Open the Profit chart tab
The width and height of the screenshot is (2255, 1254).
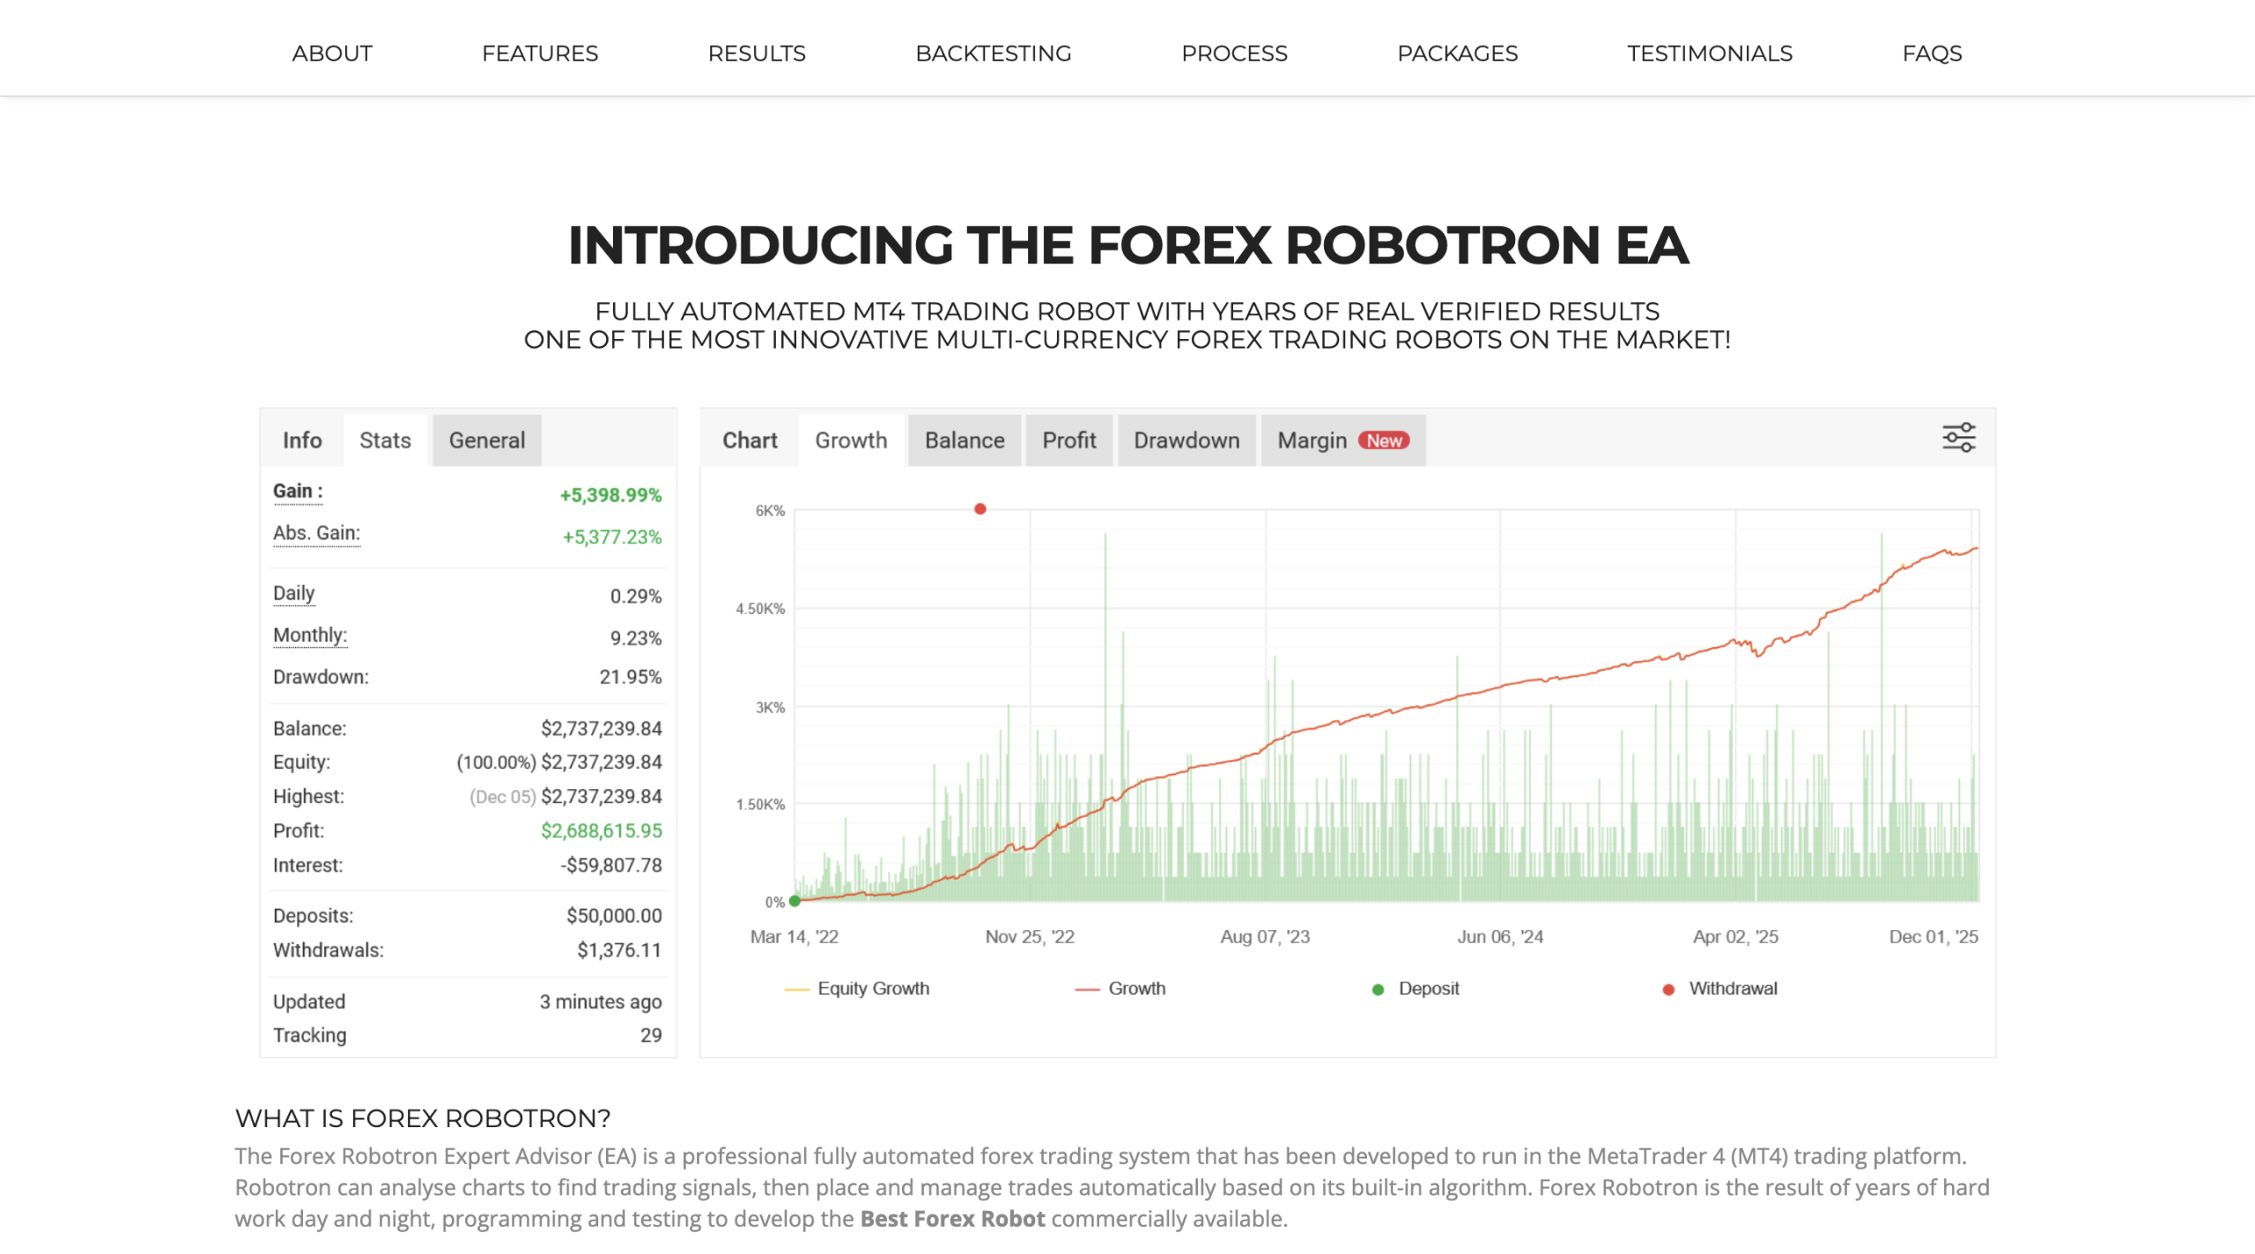coord(1068,440)
